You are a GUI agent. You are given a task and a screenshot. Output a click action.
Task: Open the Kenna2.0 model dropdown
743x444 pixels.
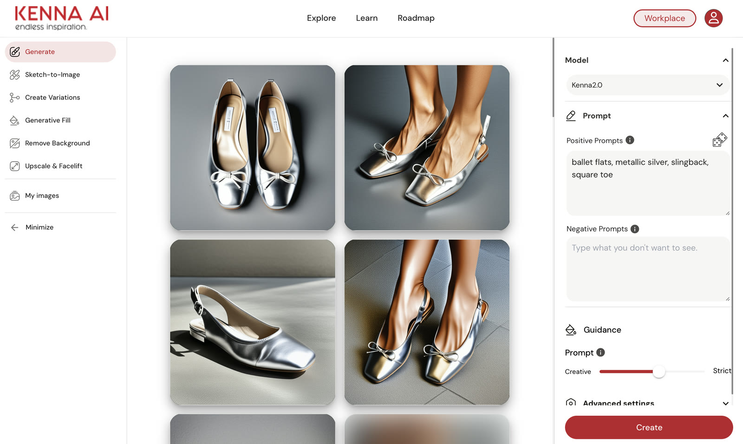click(x=648, y=85)
